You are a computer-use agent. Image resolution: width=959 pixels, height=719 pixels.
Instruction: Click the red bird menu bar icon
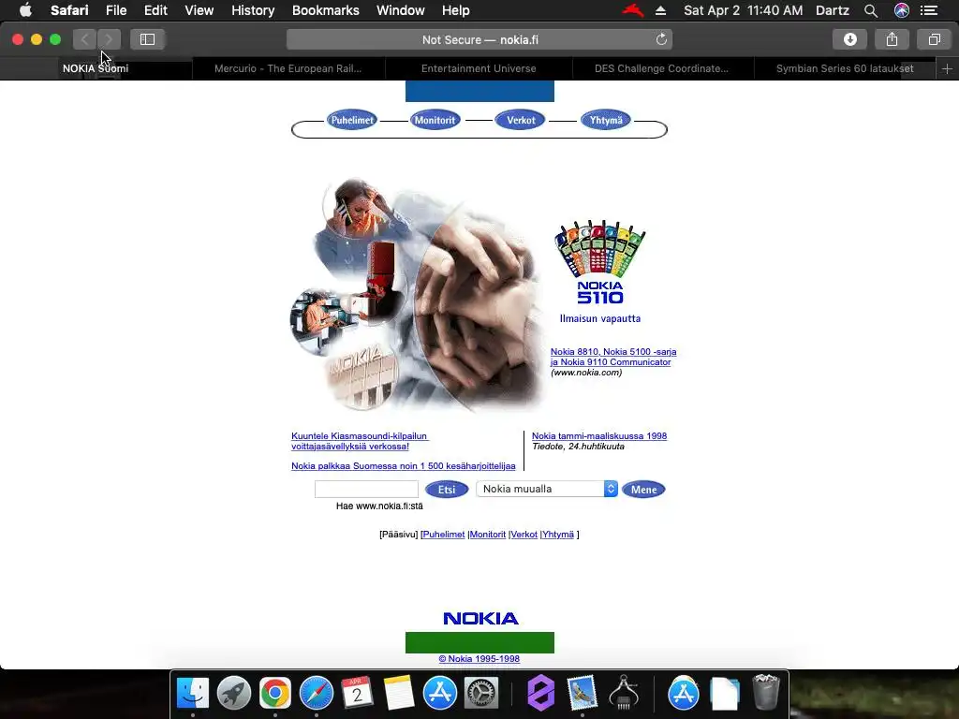633,10
